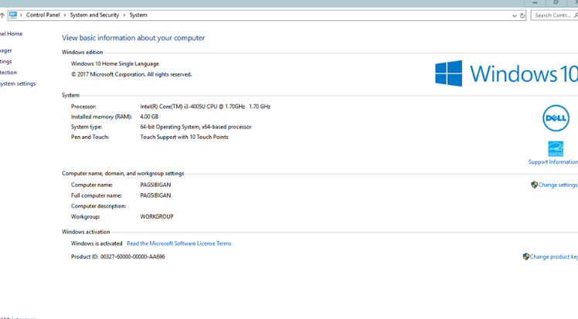Click the WORKGROUP value
This screenshot has width=578, height=319.
click(157, 216)
